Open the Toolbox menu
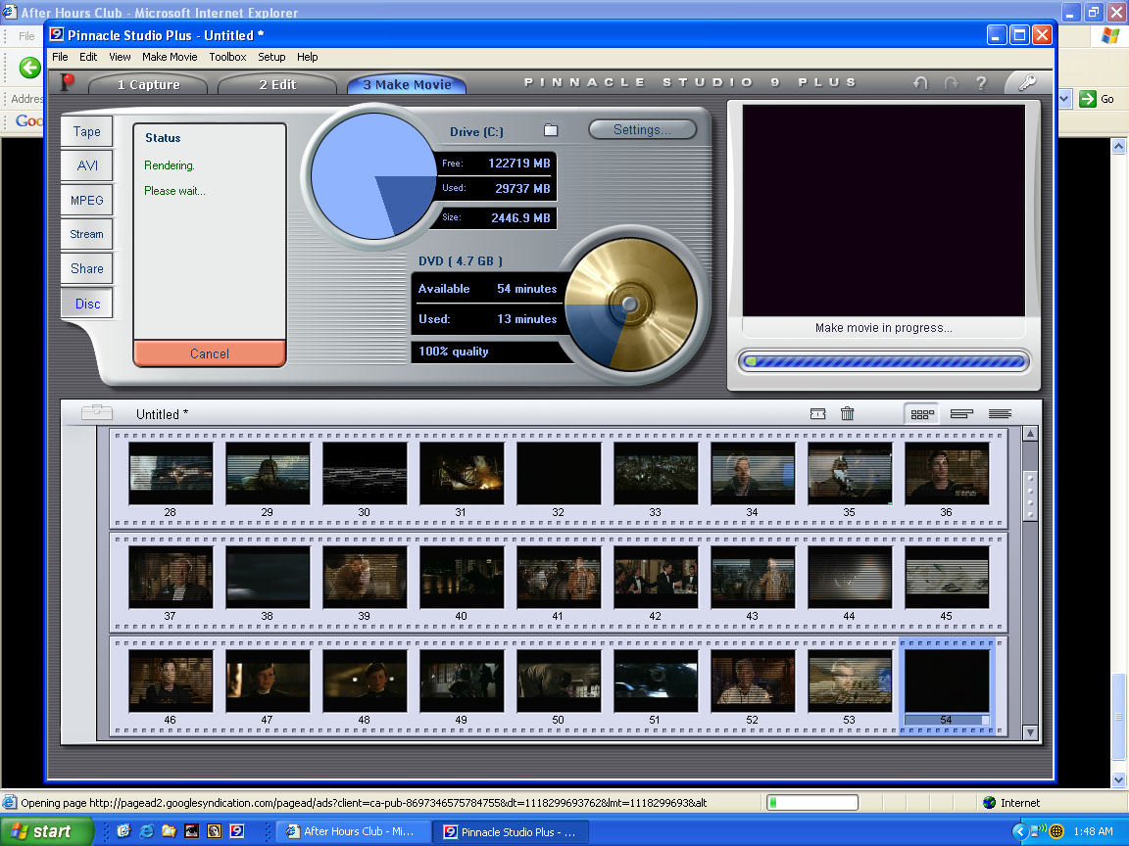This screenshot has height=846, width=1129. (x=227, y=57)
